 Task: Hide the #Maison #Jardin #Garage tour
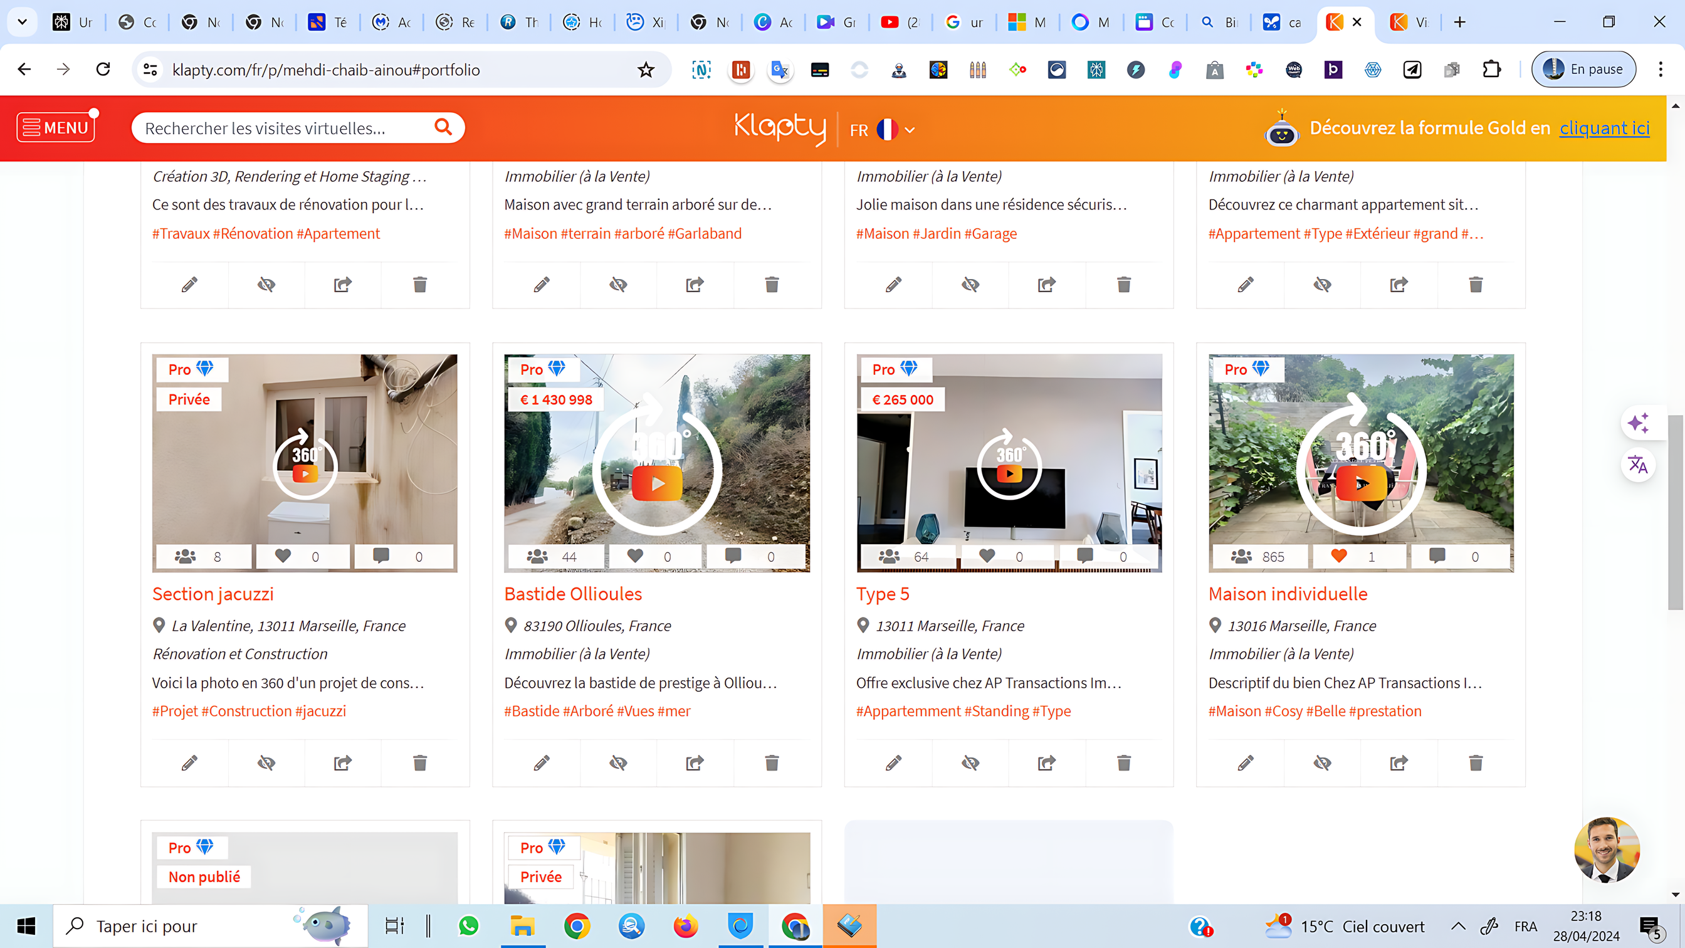(970, 284)
